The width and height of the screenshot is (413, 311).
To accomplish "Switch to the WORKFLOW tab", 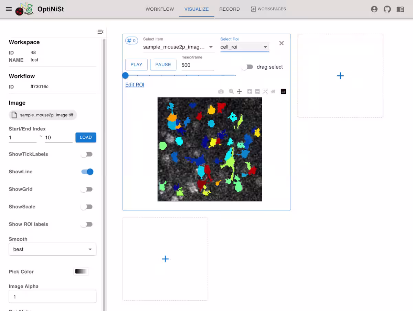I will coord(160,9).
